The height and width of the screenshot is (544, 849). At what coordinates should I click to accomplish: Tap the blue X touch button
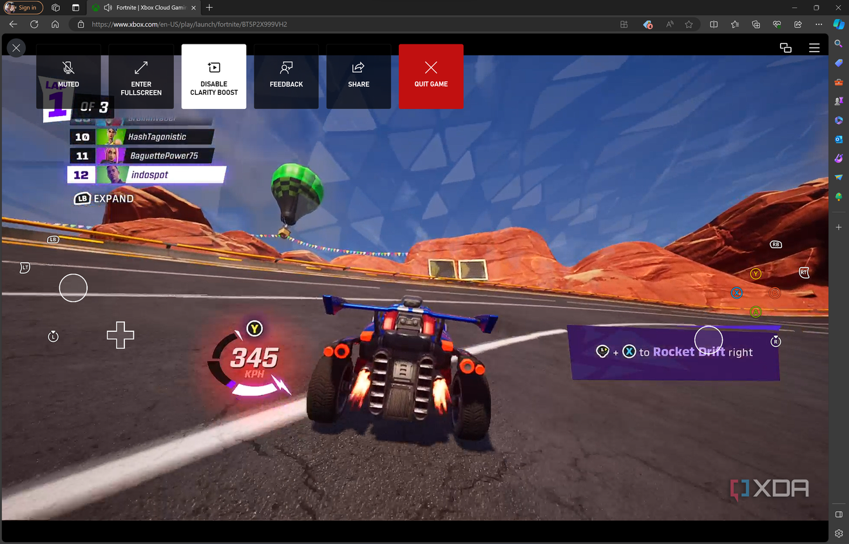[737, 293]
